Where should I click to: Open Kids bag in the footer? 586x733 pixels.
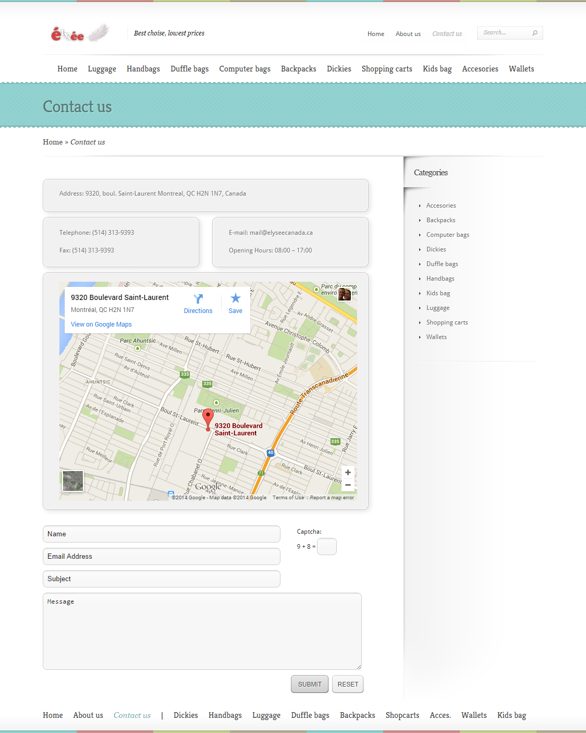(512, 715)
